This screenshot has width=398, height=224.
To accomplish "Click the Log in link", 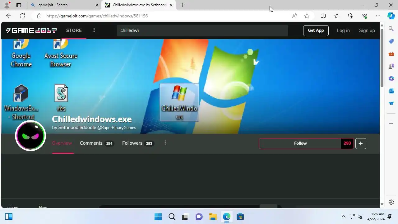I will (x=343, y=30).
